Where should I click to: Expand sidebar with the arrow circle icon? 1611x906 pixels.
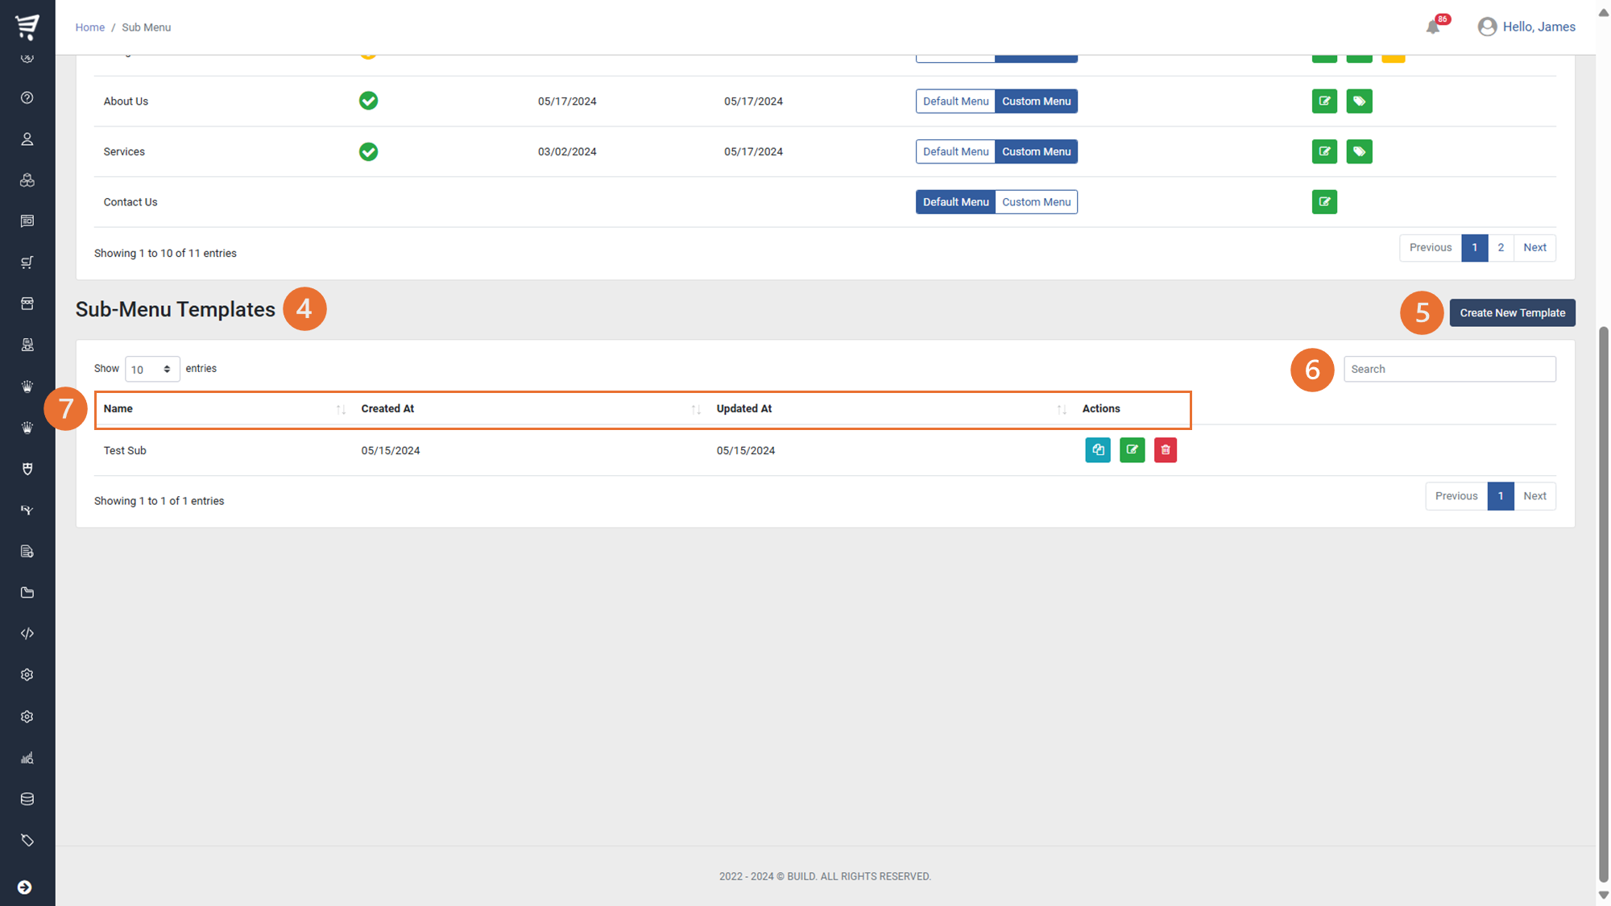coord(25,887)
